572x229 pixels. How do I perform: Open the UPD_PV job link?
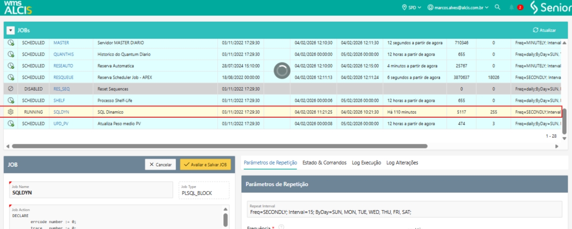(x=61, y=123)
